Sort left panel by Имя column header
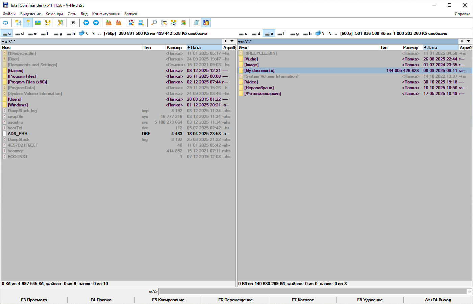 [x=72, y=48]
